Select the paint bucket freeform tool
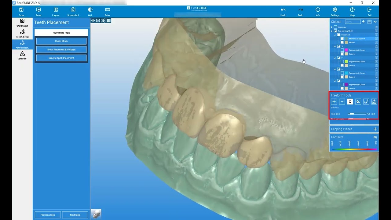 pyautogui.click(x=358, y=102)
